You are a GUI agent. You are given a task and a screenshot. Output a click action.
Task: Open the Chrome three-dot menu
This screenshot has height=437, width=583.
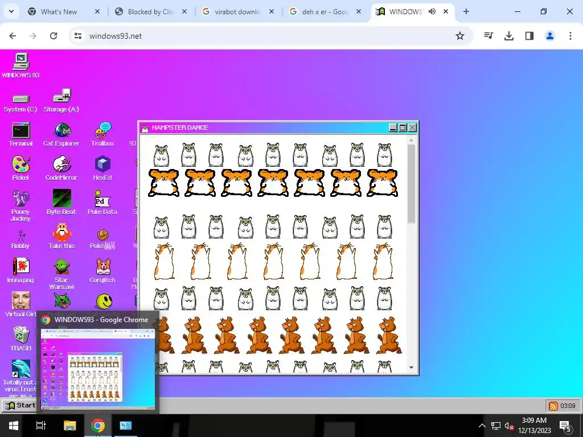click(x=570, y=36)
